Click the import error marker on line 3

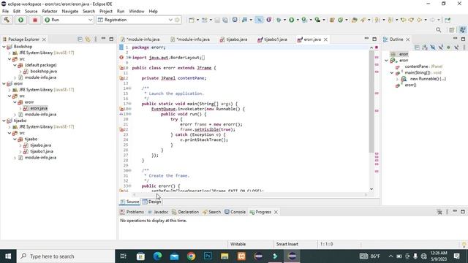pyautogui.click(x=121, y=58)
